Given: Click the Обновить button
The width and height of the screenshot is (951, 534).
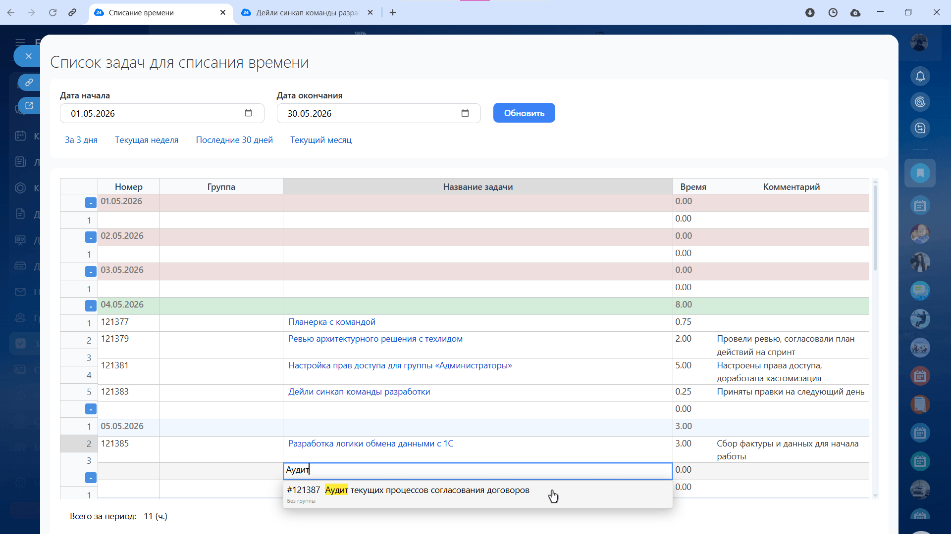Looking at the screenshot, I should click(x=524, y=113).
